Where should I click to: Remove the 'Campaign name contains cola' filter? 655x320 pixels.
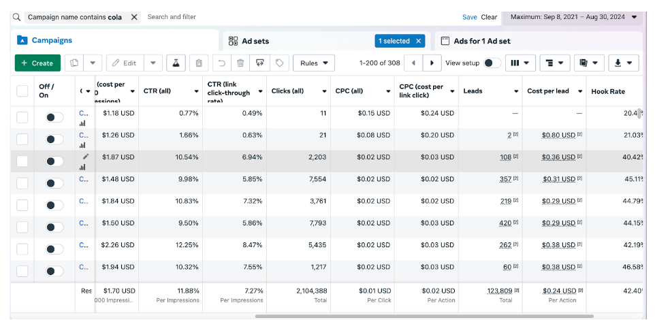pos(134,17)
